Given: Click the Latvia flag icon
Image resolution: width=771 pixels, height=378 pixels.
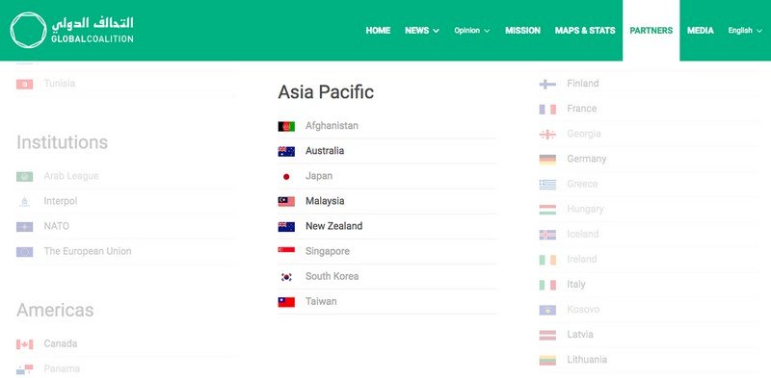Looking at the screenshot, I should (x=547, y=335).
